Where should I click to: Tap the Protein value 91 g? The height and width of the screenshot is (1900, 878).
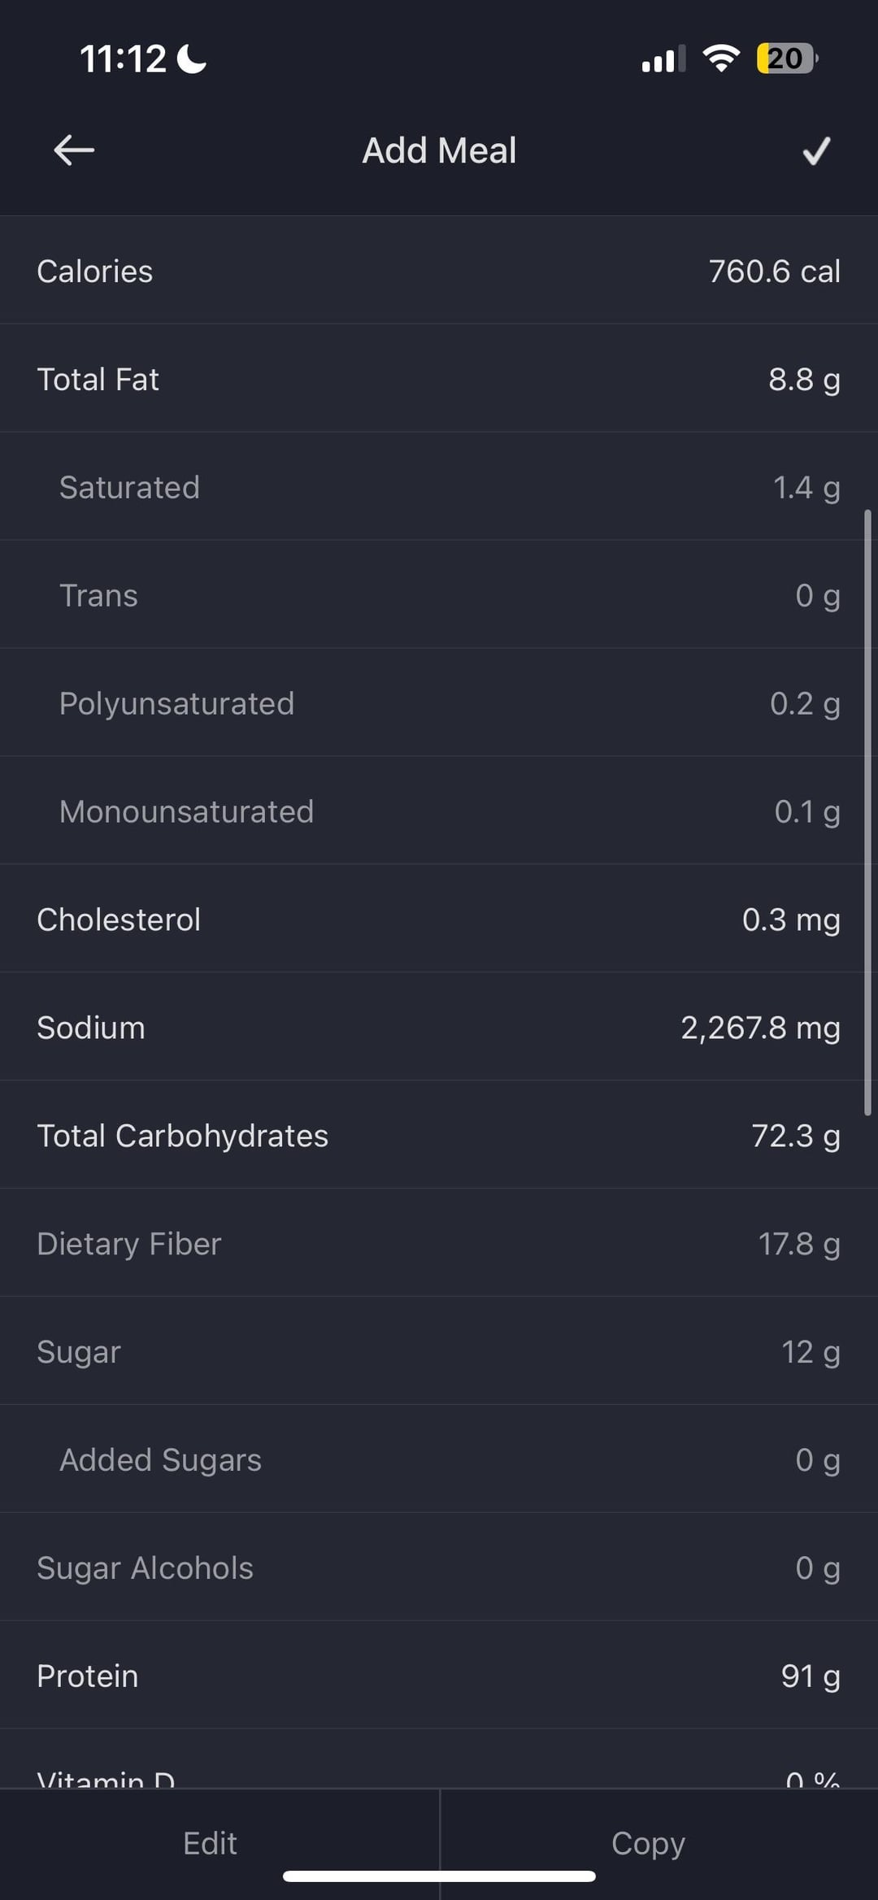[810, 1676]
